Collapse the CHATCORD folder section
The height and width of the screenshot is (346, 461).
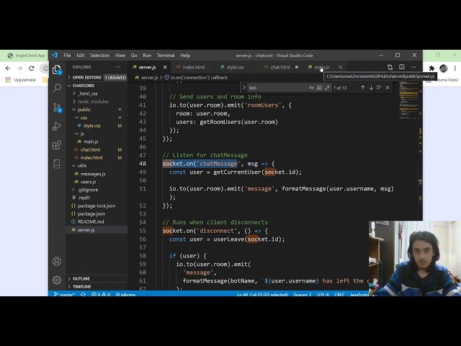[x=97, y=85]
